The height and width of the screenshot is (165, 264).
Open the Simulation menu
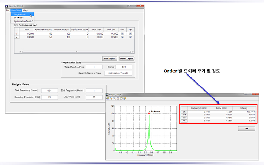tap(16, 10)
